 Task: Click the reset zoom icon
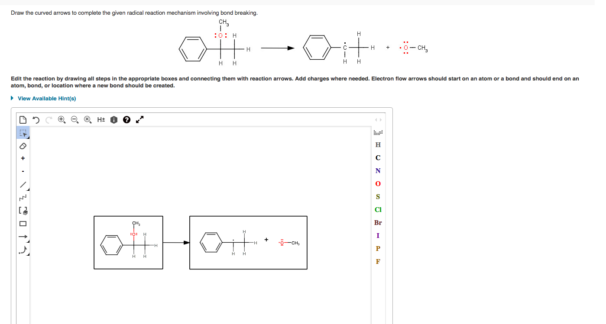click(x=87, y=119)
